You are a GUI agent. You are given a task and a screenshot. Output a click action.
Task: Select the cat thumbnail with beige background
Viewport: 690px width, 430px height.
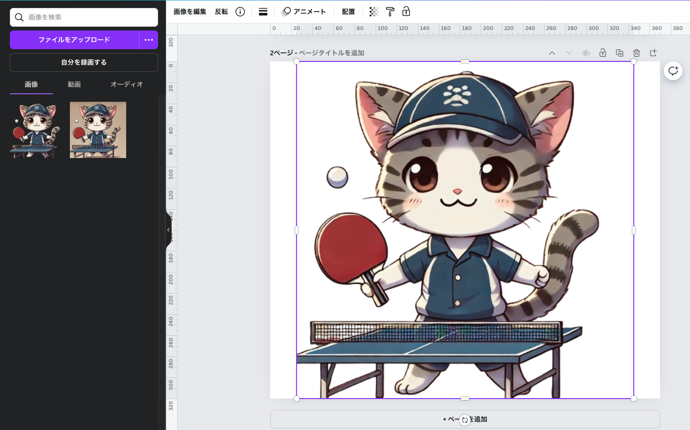98,130
